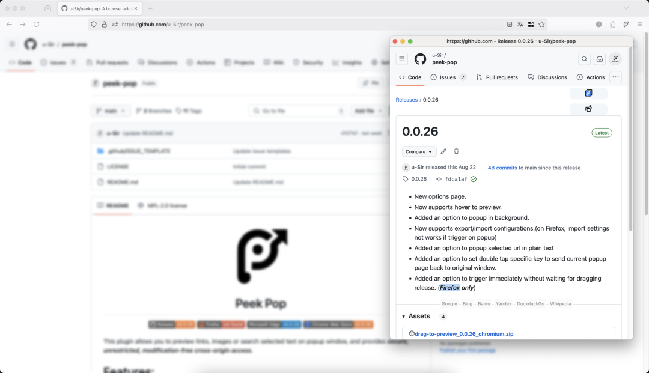The height and width of the screenshot is (373, 649).
Task: Reload the page in the main browser
Action: pyautogui.click(x=37, y=25)
